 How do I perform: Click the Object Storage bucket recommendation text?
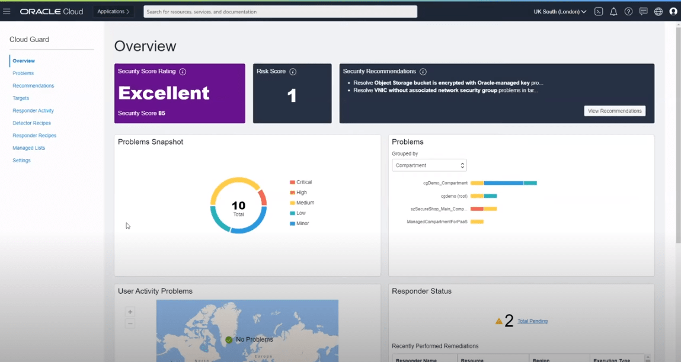tap(448, 83)
